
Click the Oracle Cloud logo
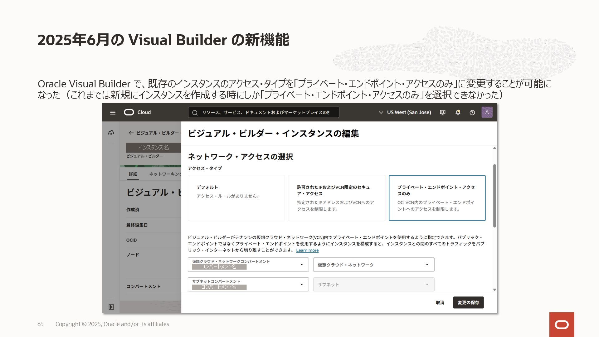[137, 112]
